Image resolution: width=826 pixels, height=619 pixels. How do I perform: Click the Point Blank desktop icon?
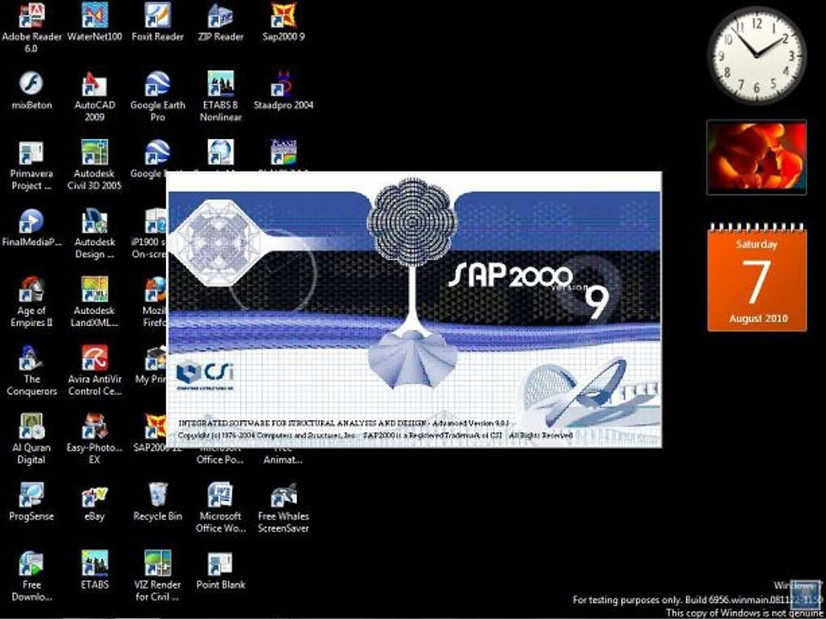(x=221, y=571)
